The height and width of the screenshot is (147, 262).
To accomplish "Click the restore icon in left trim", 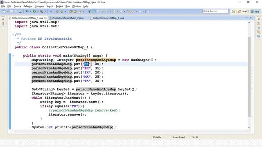I will pos(3,20).
